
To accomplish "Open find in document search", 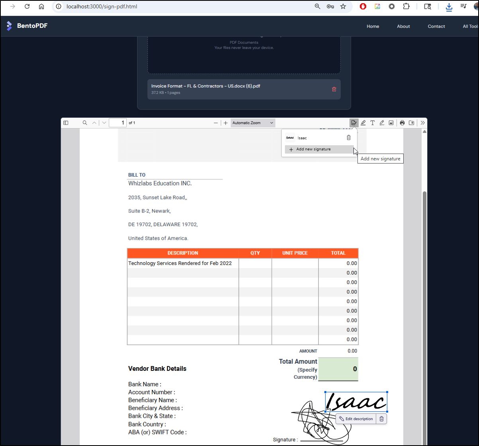I will pyautogui.click(x=85, y=123).
